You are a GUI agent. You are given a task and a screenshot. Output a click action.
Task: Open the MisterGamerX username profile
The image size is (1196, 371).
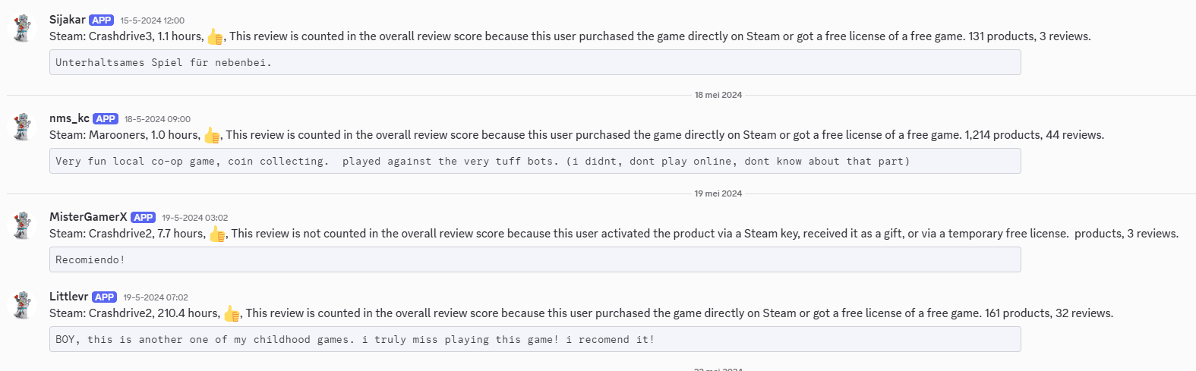[x=88, y=217]
